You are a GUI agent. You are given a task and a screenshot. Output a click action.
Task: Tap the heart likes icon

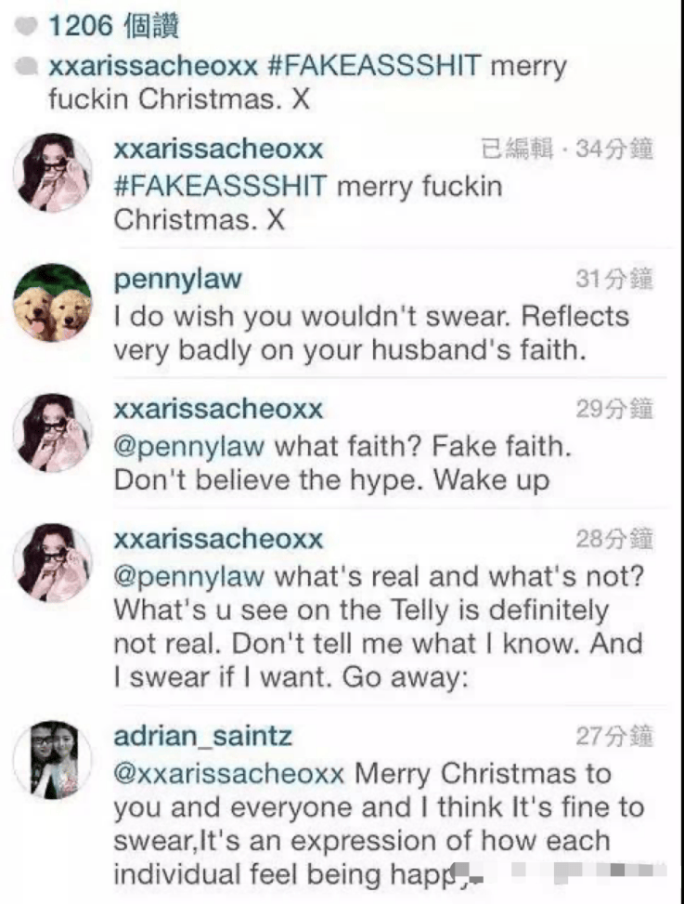pos(26,27)
